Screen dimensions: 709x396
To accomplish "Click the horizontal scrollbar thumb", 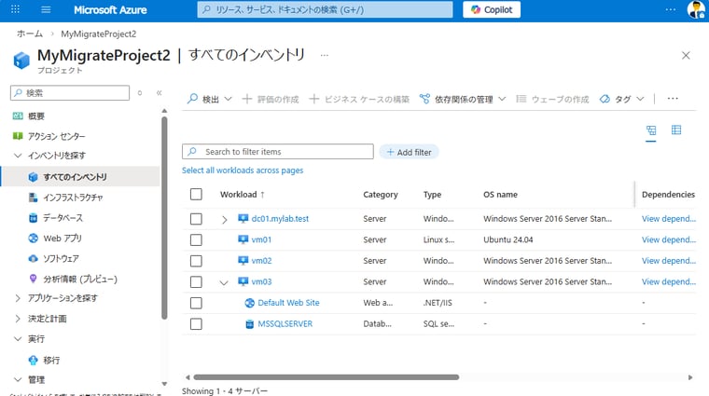I will pyautogui.click(x=326, y=377).
